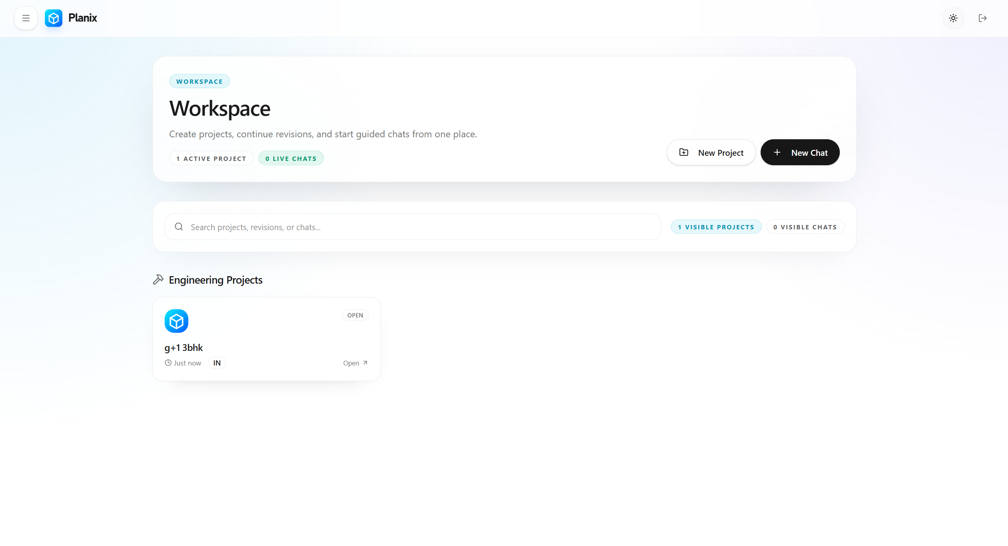Click the 1 Active Project badge
The height and width of the screenshot is (546, 1008).
pyautogui.click(x=211, y=159)
